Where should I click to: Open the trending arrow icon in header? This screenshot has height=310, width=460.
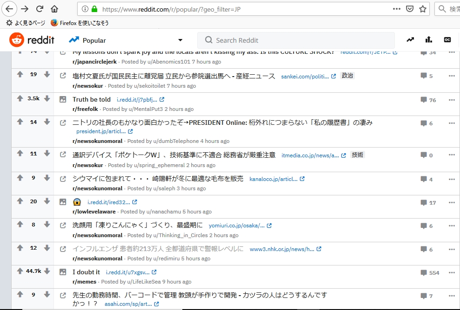410,40
